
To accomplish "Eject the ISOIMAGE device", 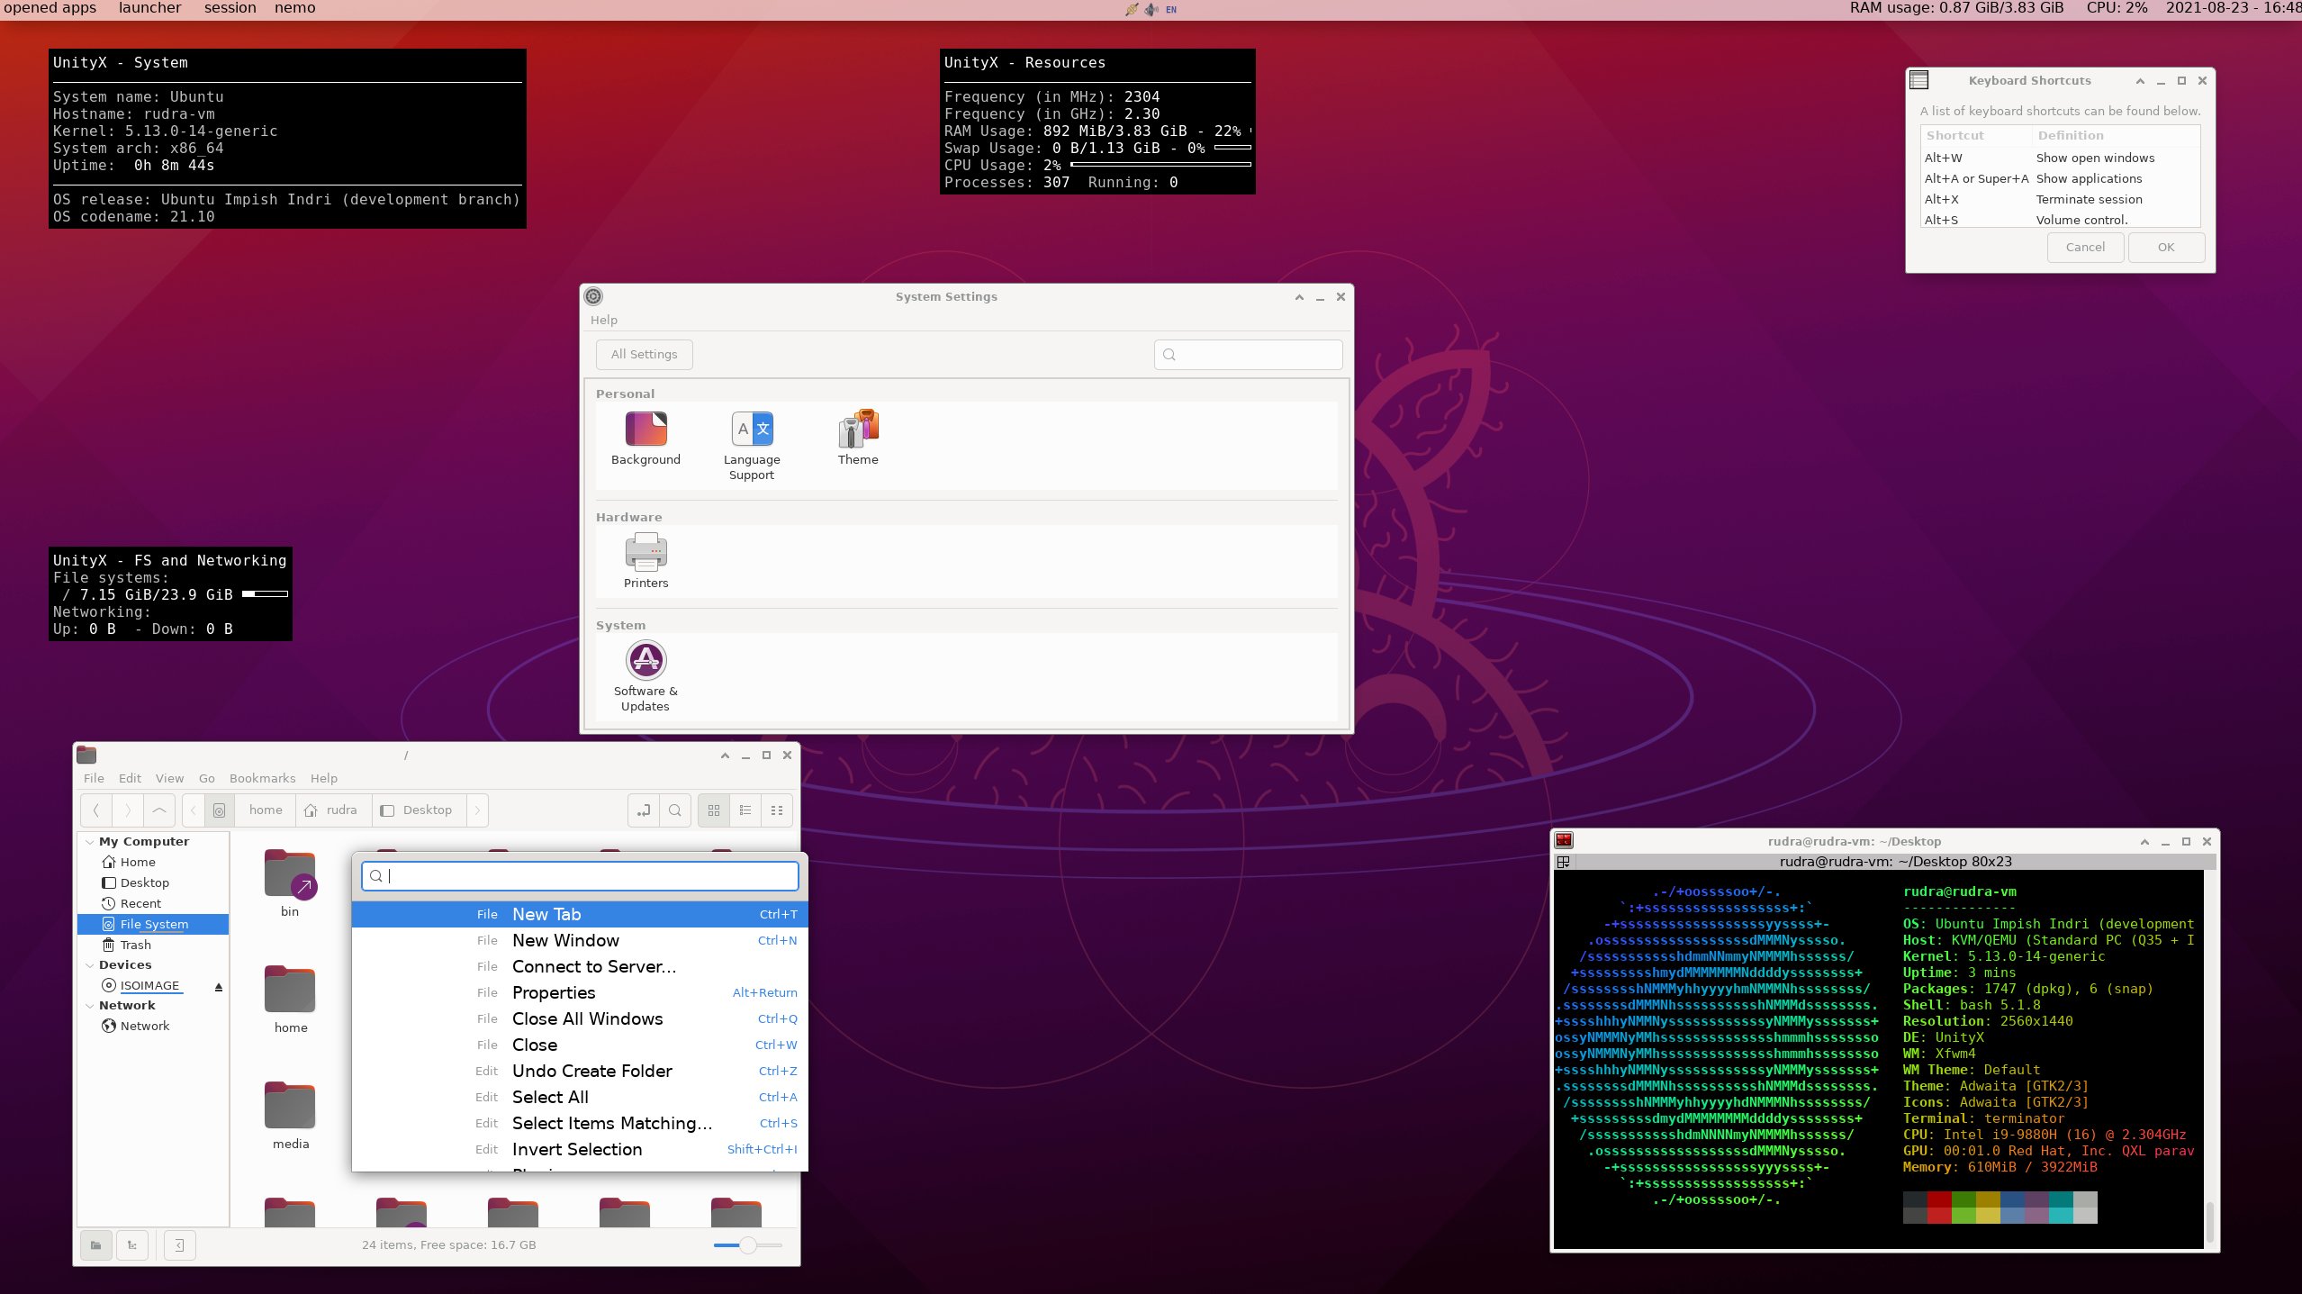I will tap(219, 987).
